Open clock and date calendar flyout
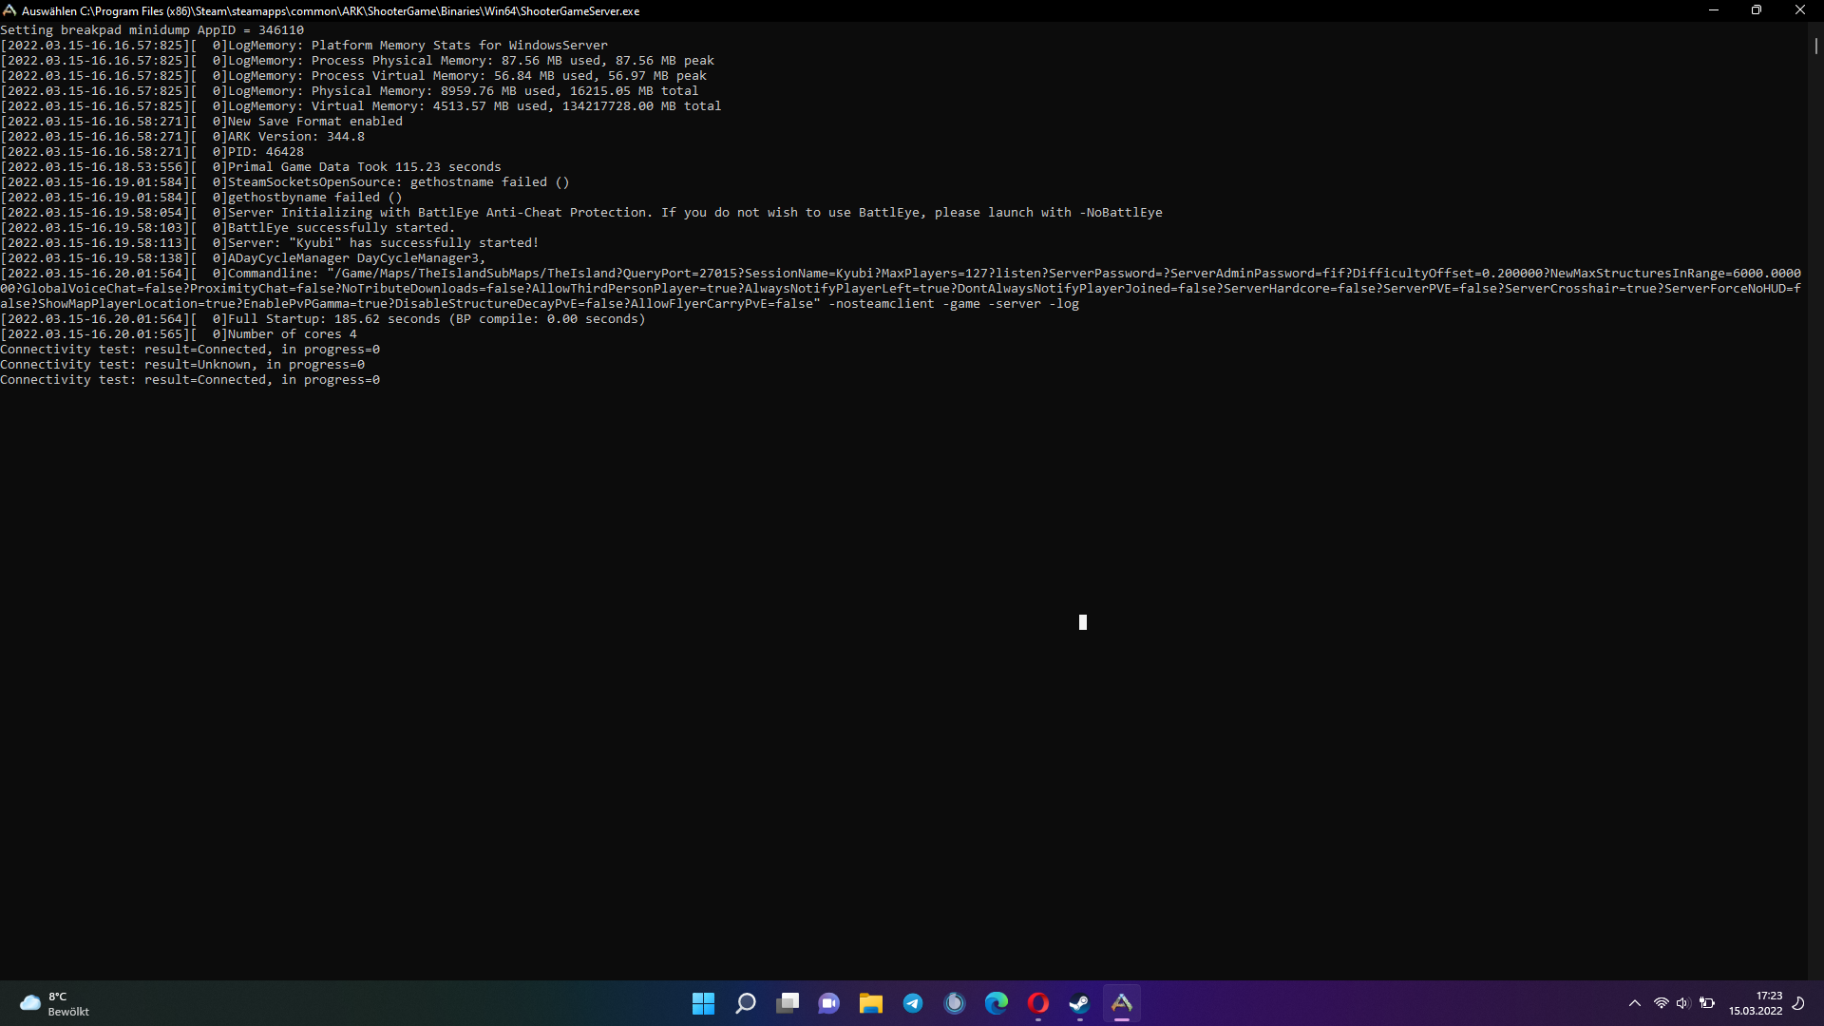Image resolution: width=1824 pixels, height=1026 pixels. pos(1756,1003)
